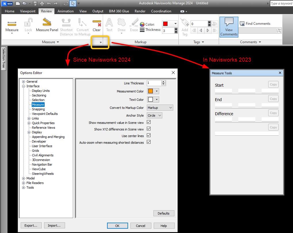293x233 pixels.
Task: Click the Save disk icon
Action: 35,3
